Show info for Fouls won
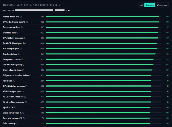172x127 pixels. point(14,81)
